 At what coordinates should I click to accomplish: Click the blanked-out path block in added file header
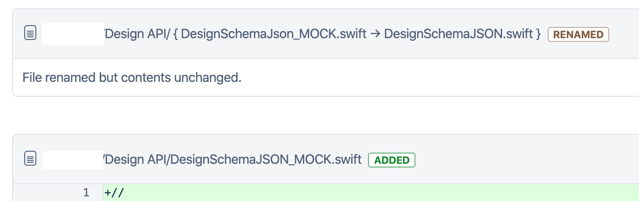(x=73, y=160)
